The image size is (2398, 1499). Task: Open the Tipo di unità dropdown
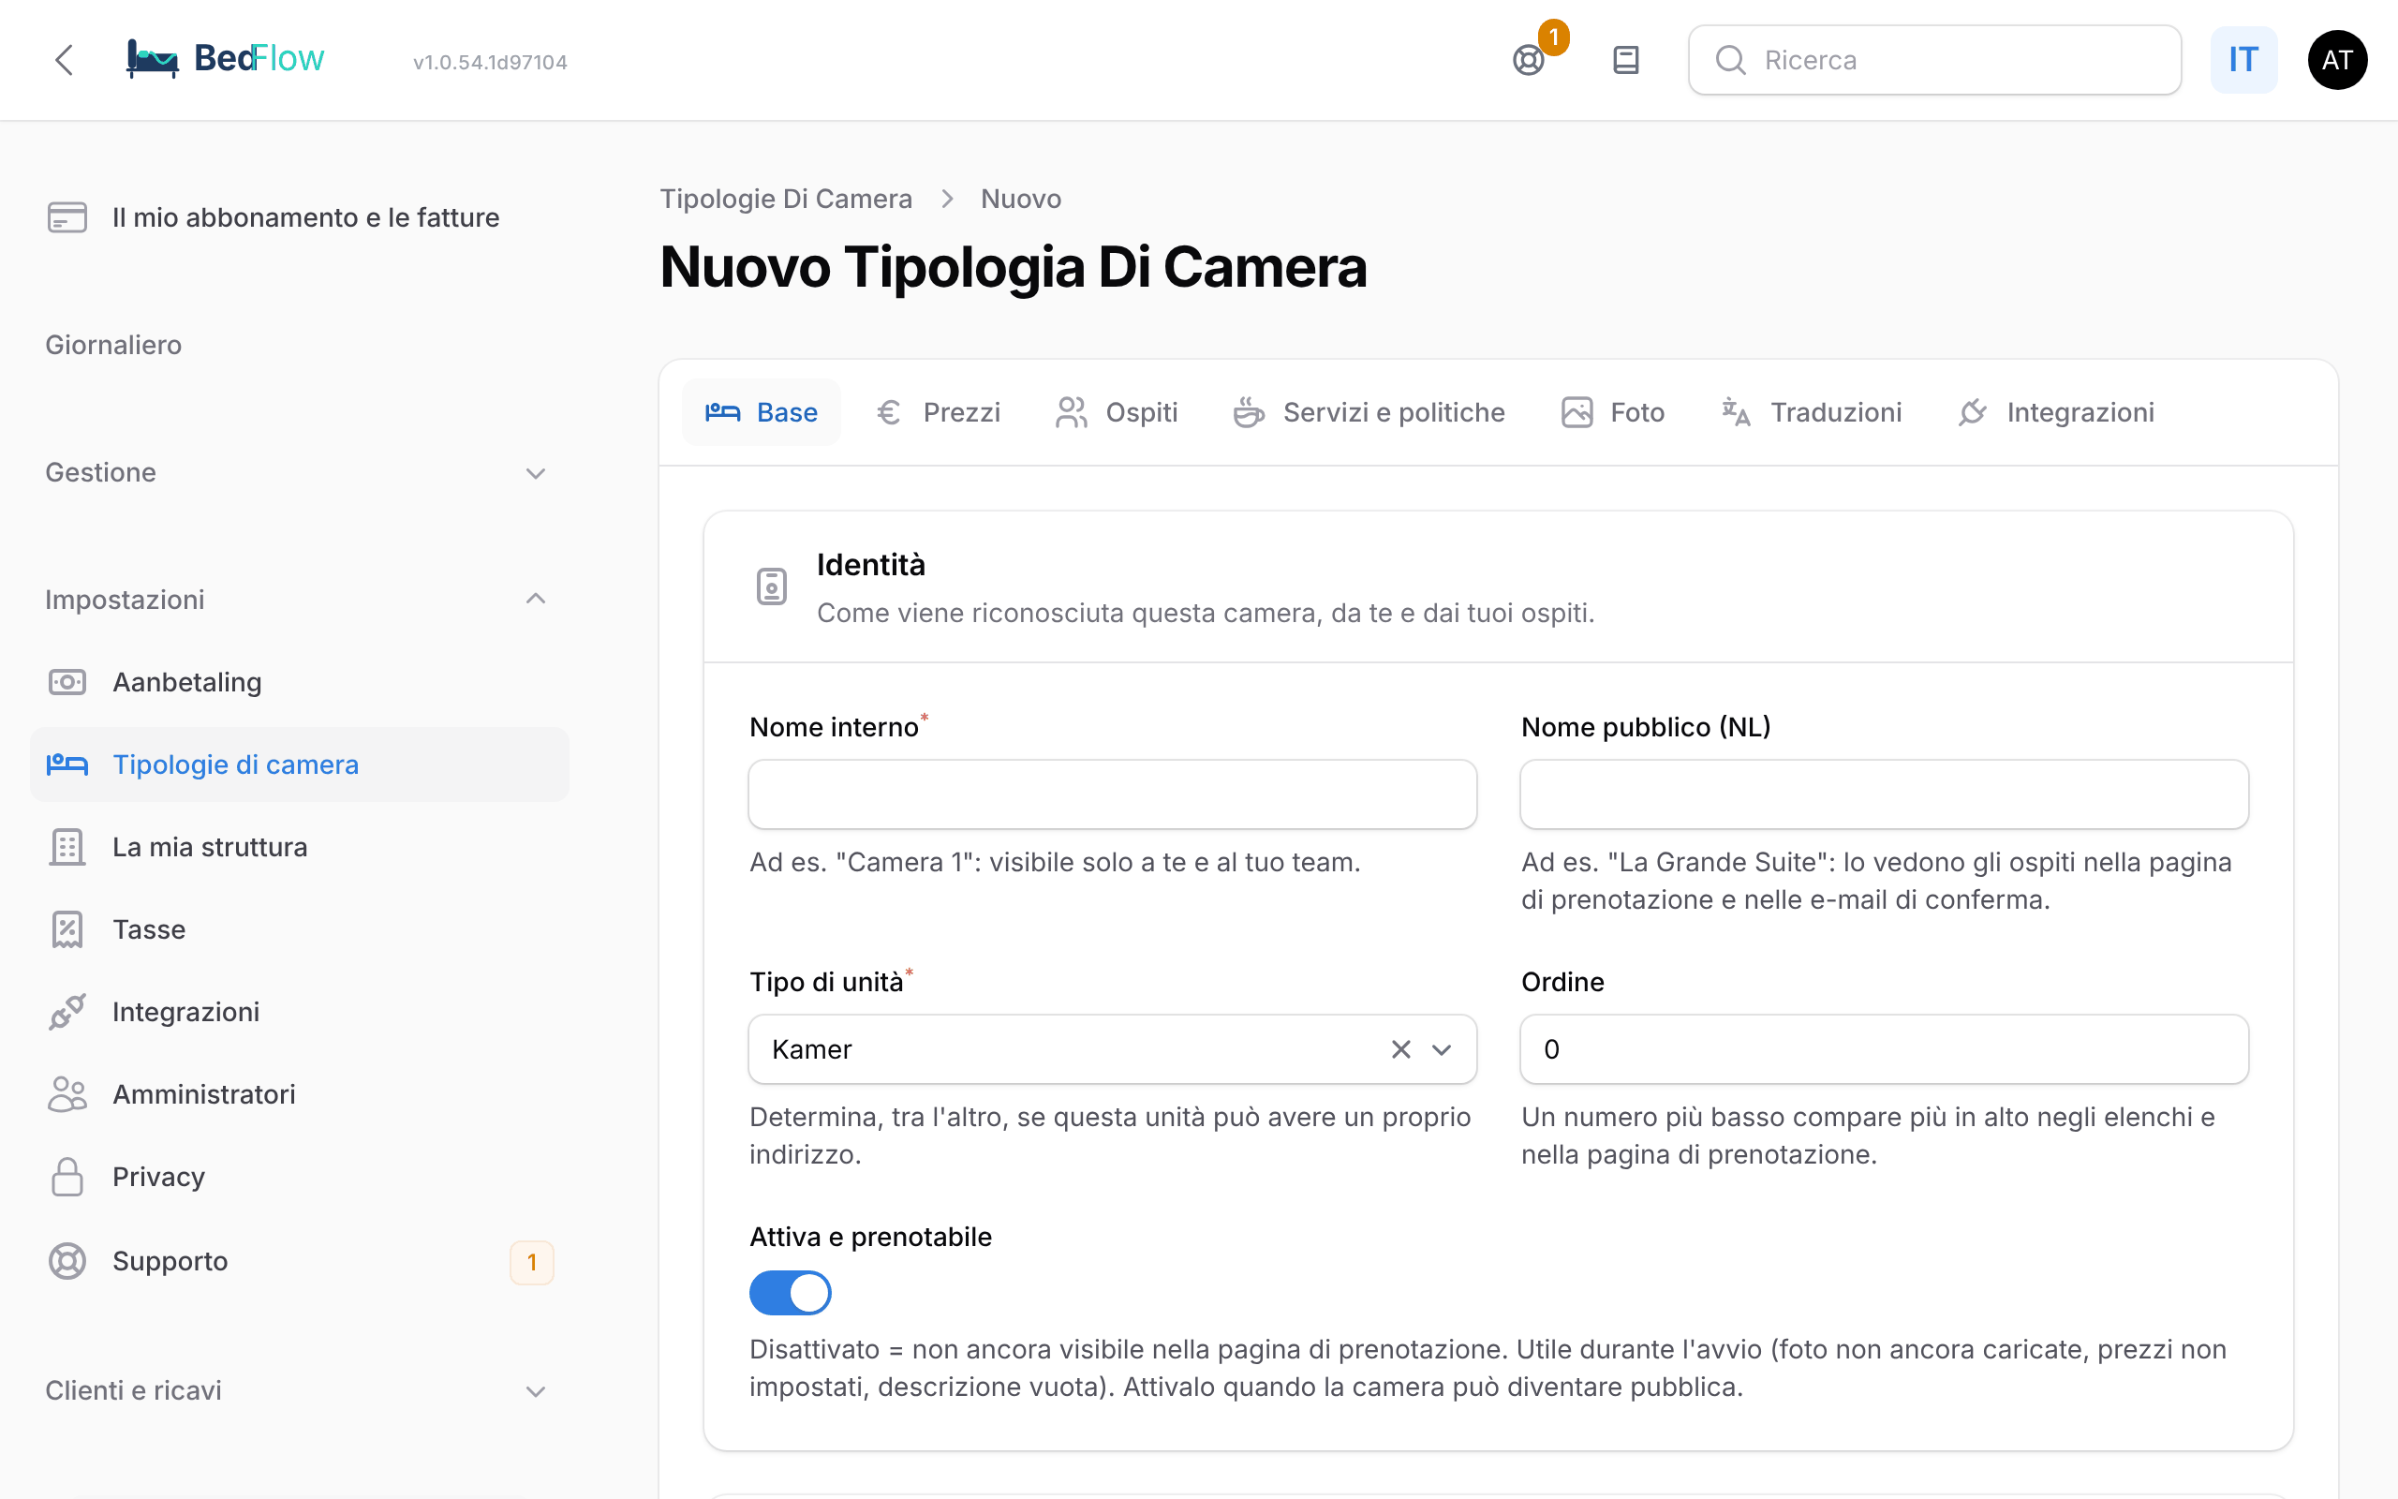1113,1049
